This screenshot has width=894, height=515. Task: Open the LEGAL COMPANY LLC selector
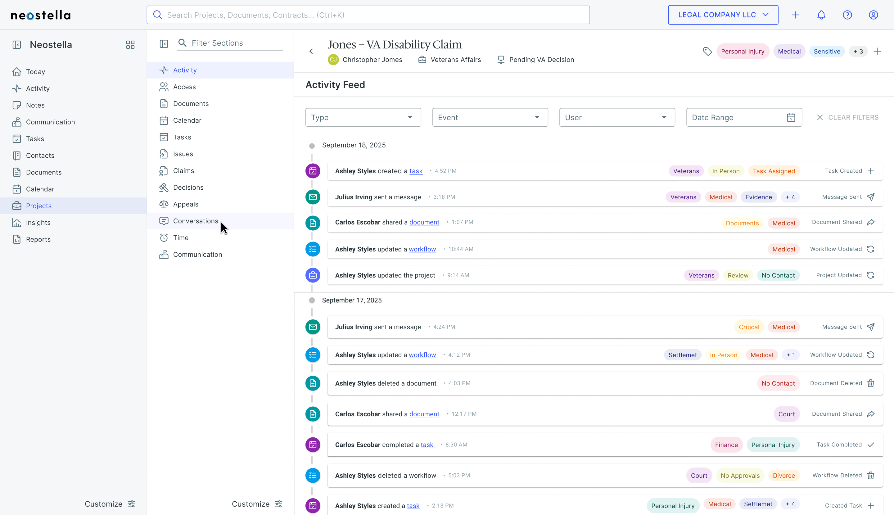click(723, 15)
